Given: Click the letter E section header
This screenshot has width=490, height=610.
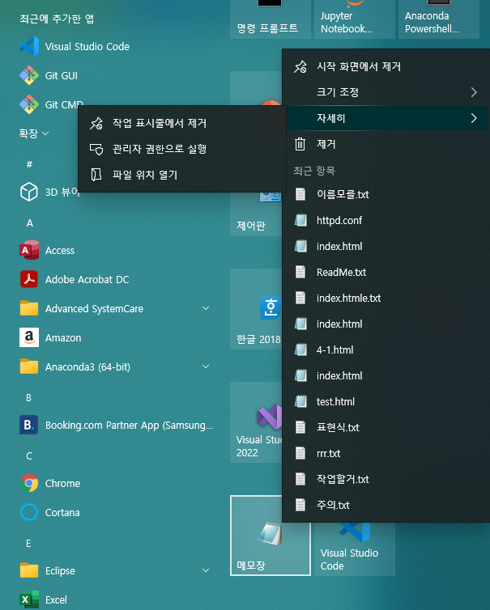Looking at the screenshot, I should pyautogui.click(x=28, y=544).
